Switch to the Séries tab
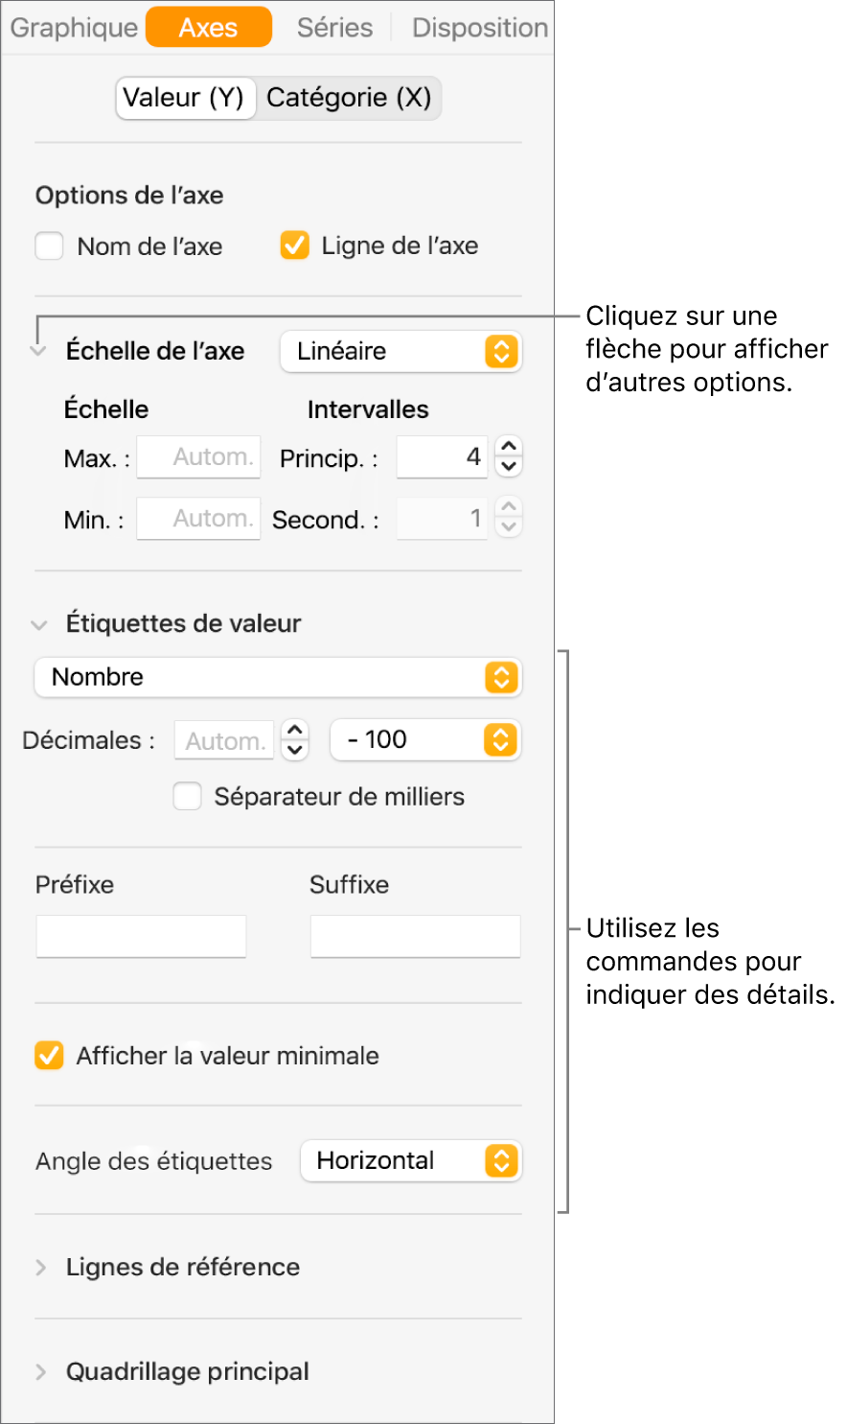The height and width of the screenshot is (1424, 847). click(334, 28)
